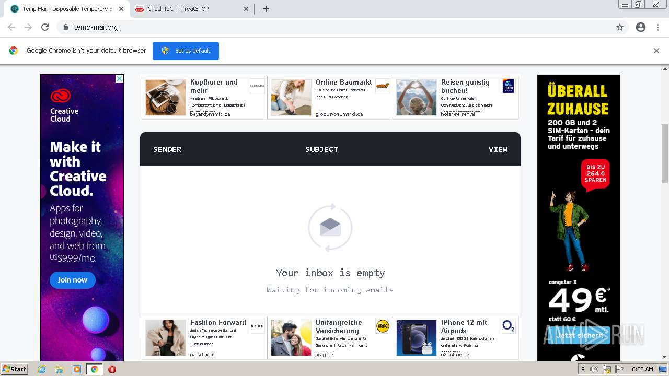669x376 pixels.
Task: Click the 6:05 AM taskbar clock
Action: pyautogui.click(x=642, y=369)
